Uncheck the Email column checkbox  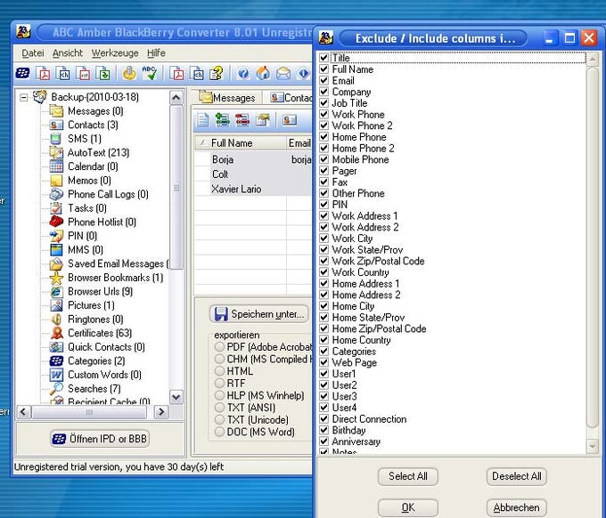(x=323, y=80)
